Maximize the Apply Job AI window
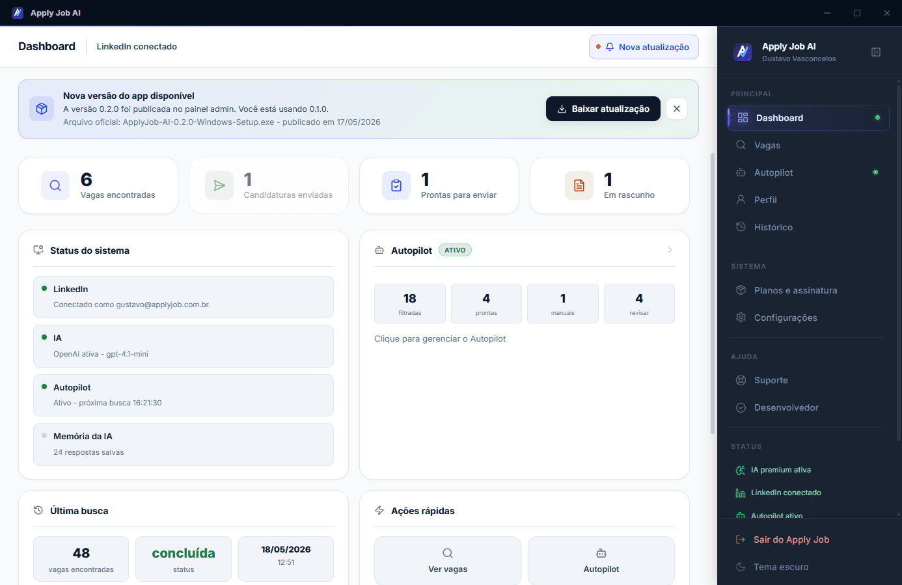Image resolution: width=902 pixels, height=585 pixels. (x=857, y=13)
